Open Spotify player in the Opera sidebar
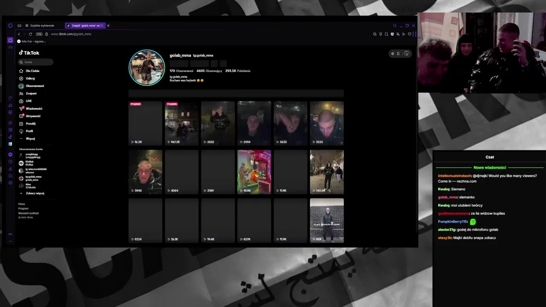This screenshot has height=307, width=546. pyautogui.click(x=10, y=154)
